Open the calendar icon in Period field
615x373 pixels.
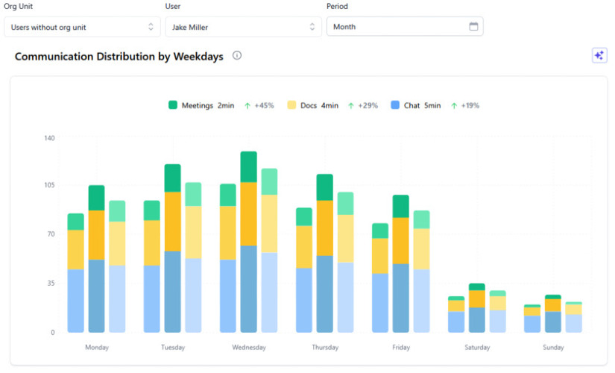click(x=473, y=26)
